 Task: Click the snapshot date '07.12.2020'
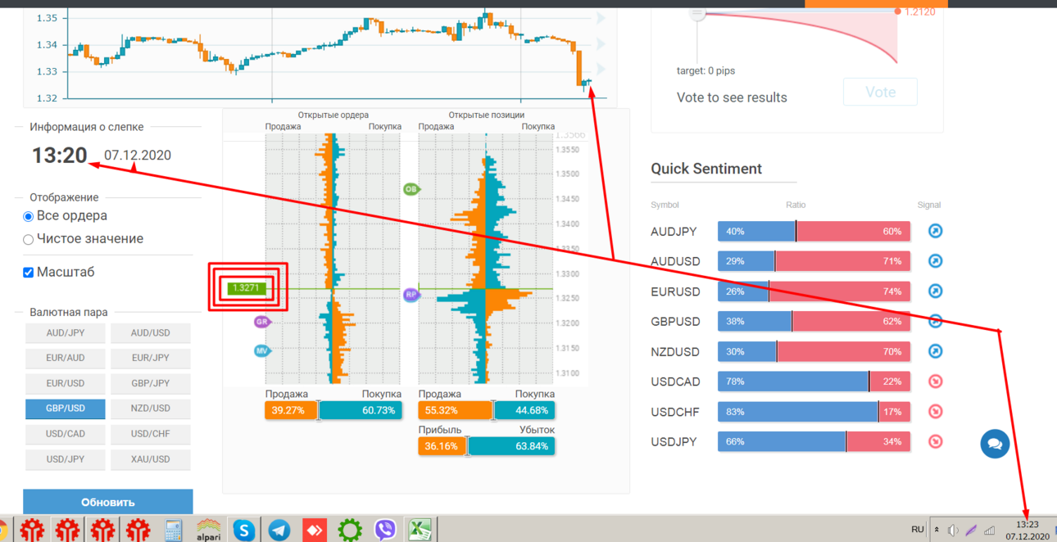pos(138,156)
